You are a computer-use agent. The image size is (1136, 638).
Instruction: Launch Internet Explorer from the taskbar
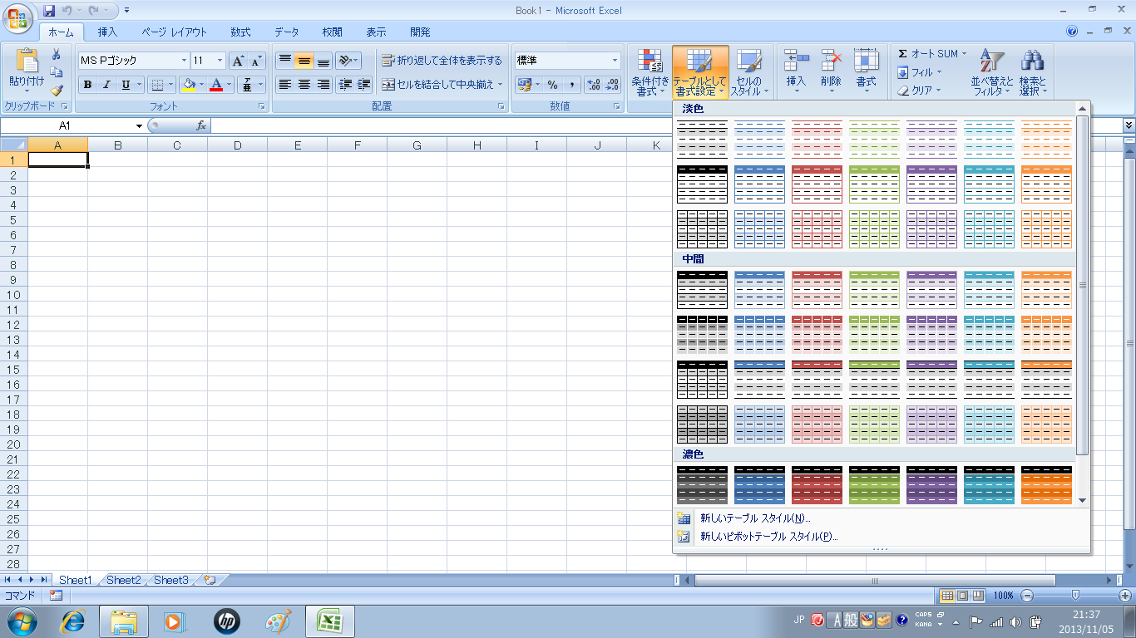point(74,621)
